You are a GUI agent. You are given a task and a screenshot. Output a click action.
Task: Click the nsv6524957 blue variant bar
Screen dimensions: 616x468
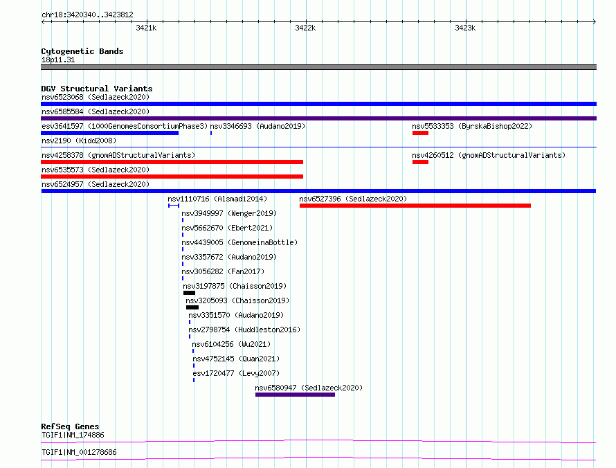(318, 191)
